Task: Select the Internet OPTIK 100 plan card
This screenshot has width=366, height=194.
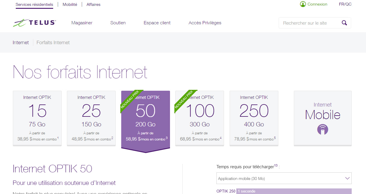Action: [x=200, y=118]
